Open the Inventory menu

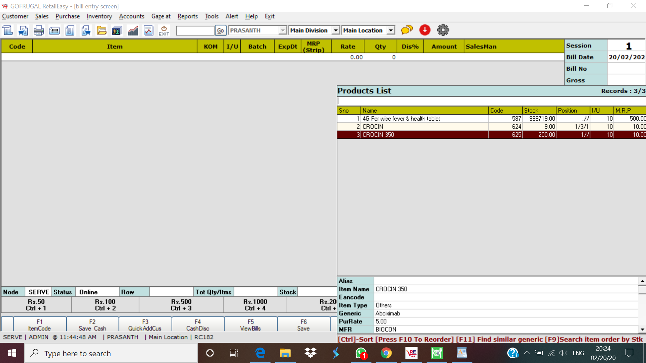(99, 16)
